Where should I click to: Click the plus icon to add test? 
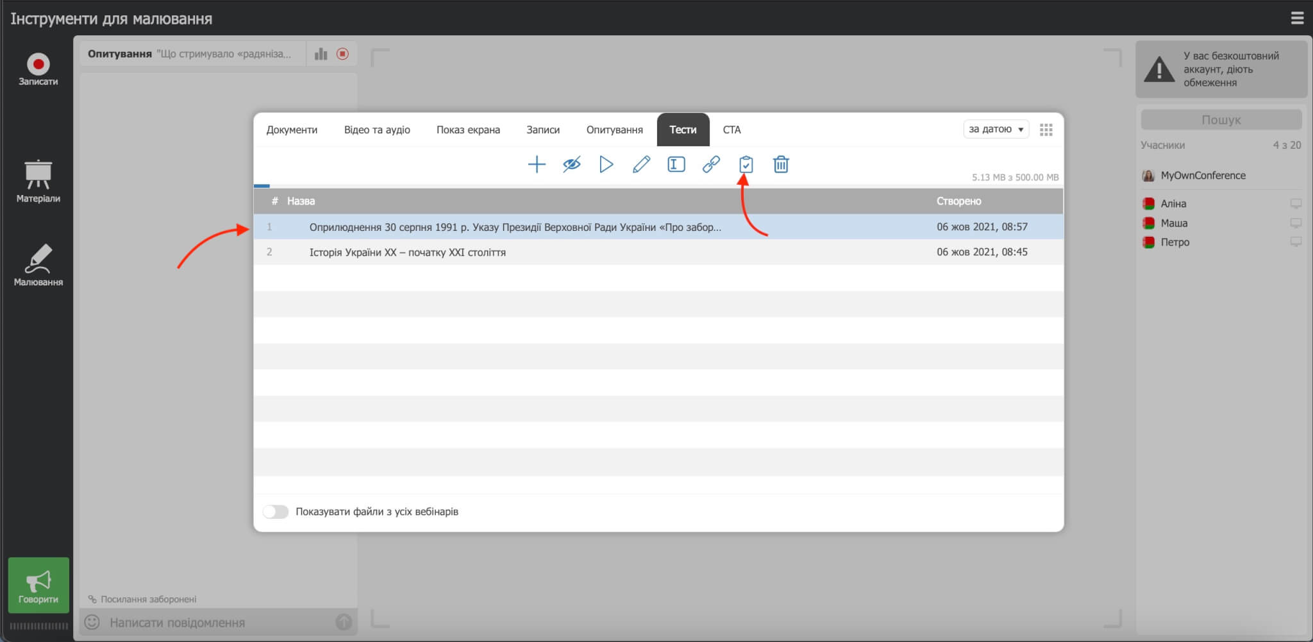click(x=536, y=165)
